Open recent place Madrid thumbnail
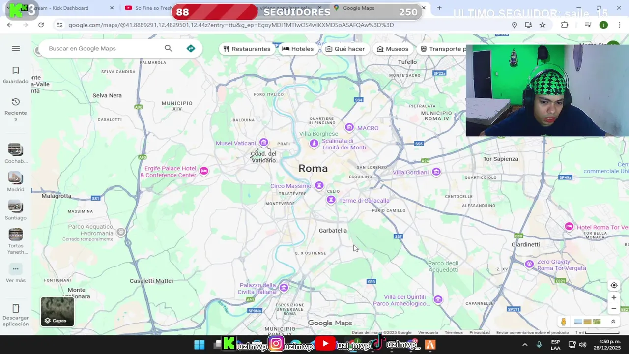Image resolution: width=629 pixels, height=354 pixels. point(16,177)
